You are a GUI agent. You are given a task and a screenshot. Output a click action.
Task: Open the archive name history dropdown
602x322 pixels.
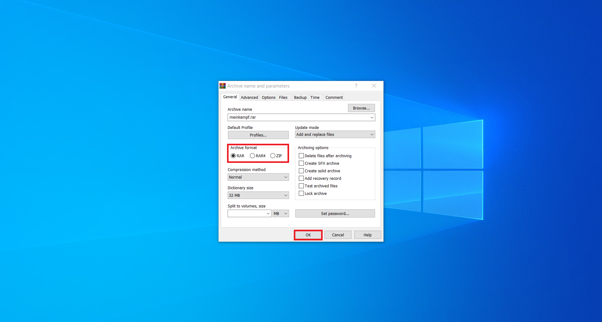[371, 117]
